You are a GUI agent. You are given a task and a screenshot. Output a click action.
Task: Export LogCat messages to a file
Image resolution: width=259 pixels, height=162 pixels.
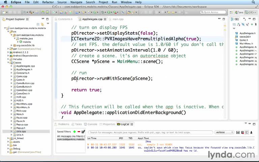[x=238, y=132]
